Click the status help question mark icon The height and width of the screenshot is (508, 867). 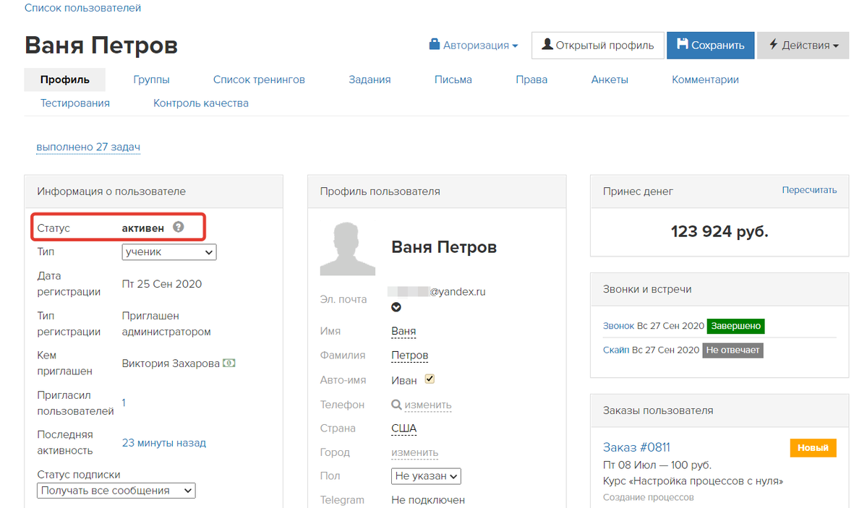(178, 227)
